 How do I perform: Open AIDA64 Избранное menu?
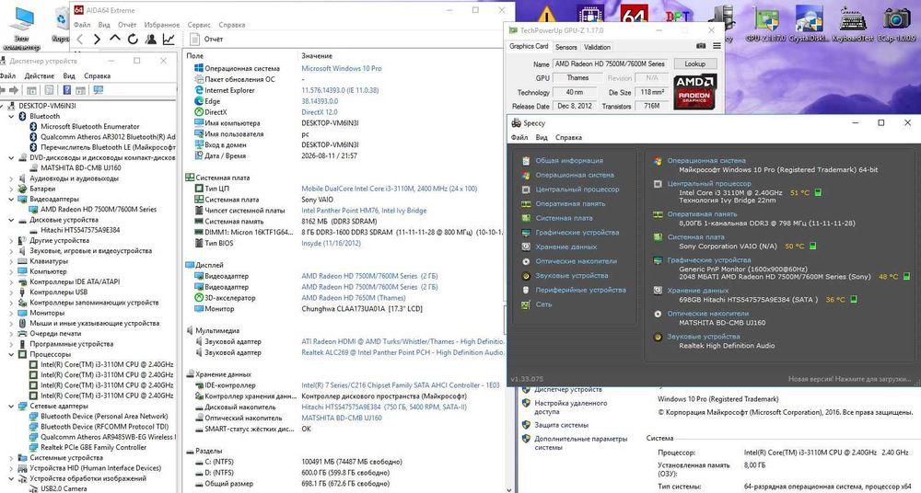click(x=161, y=25)
